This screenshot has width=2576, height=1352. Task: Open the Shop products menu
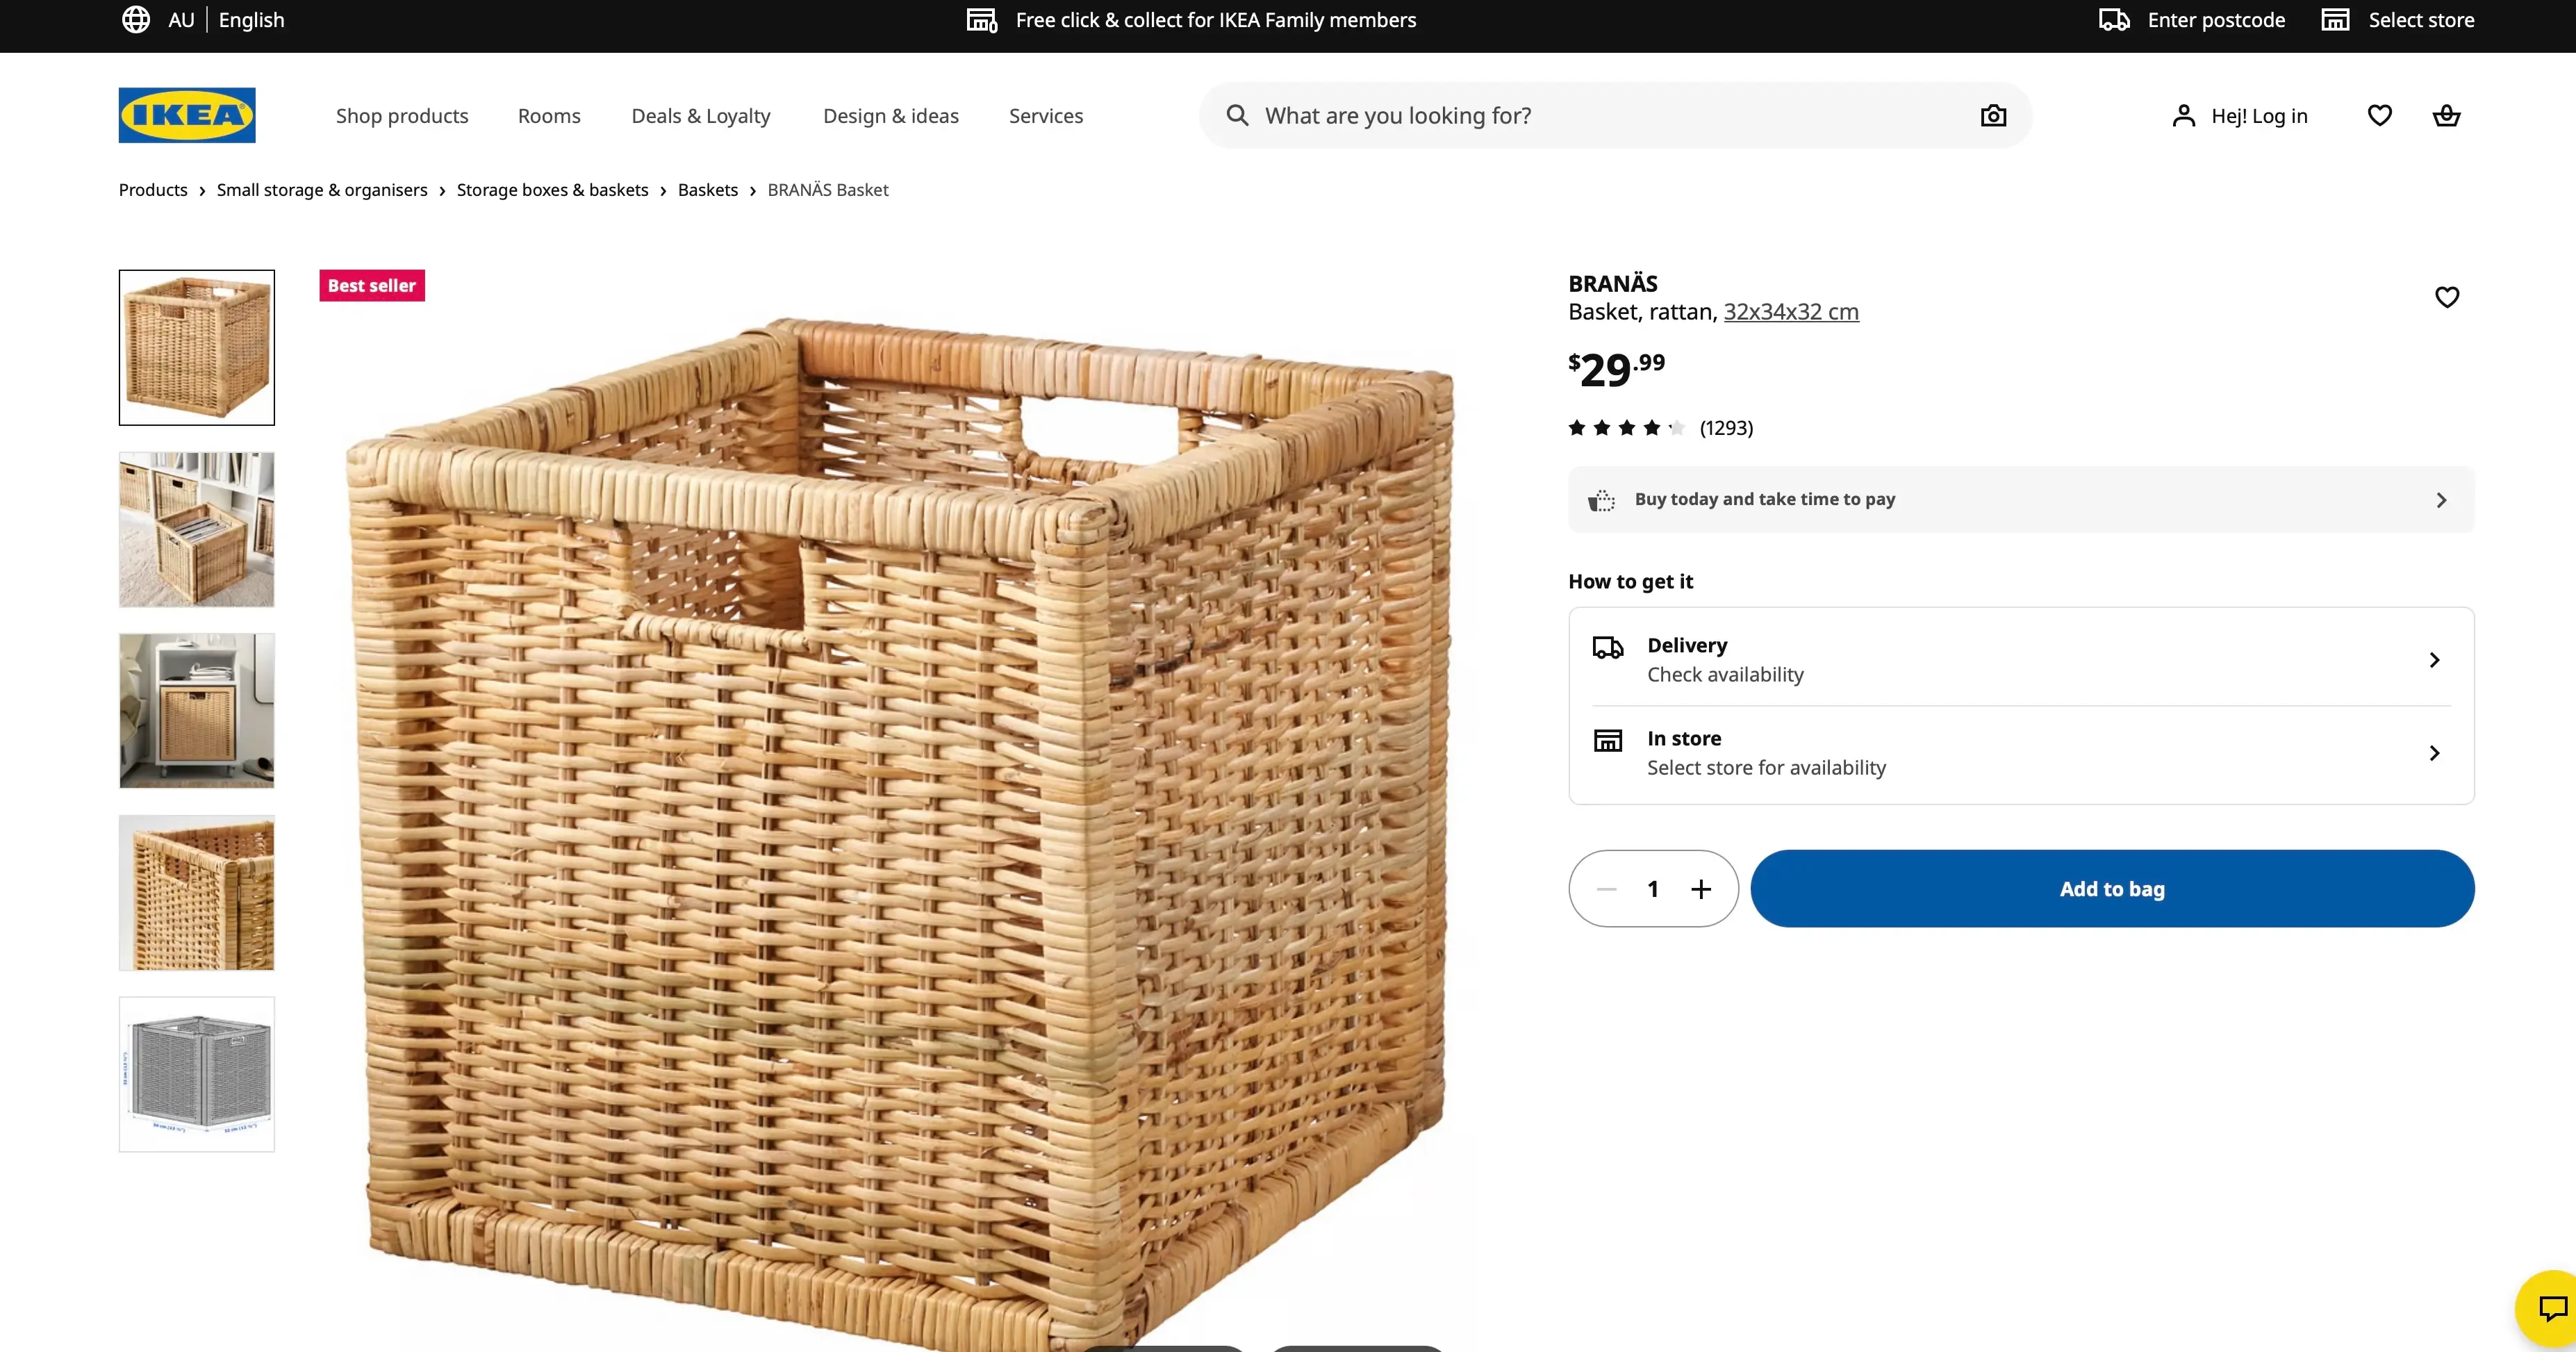pyautogui.click(x=402, y=116)
